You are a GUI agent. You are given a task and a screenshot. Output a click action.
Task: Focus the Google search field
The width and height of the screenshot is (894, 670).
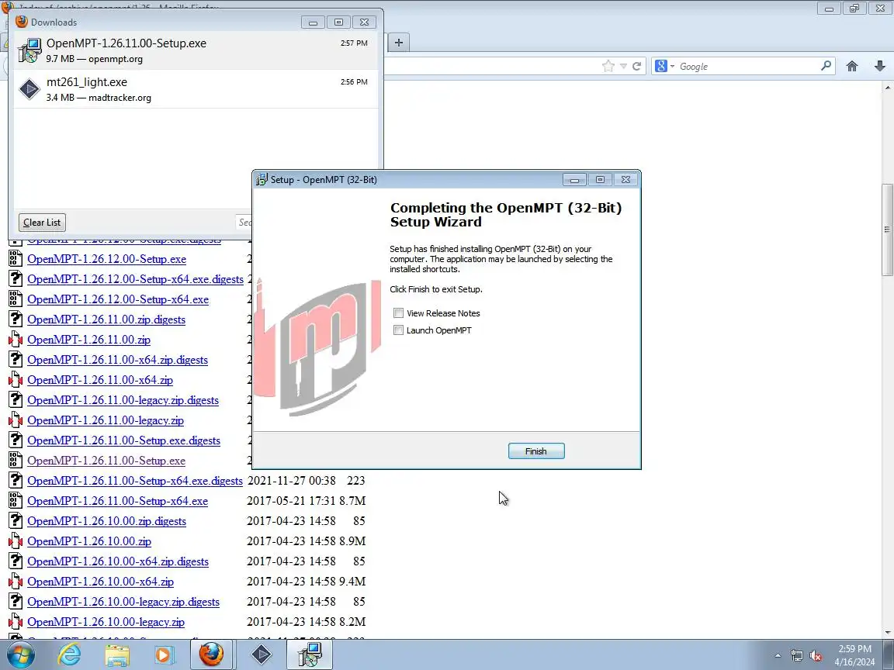(x=748, y=66)
